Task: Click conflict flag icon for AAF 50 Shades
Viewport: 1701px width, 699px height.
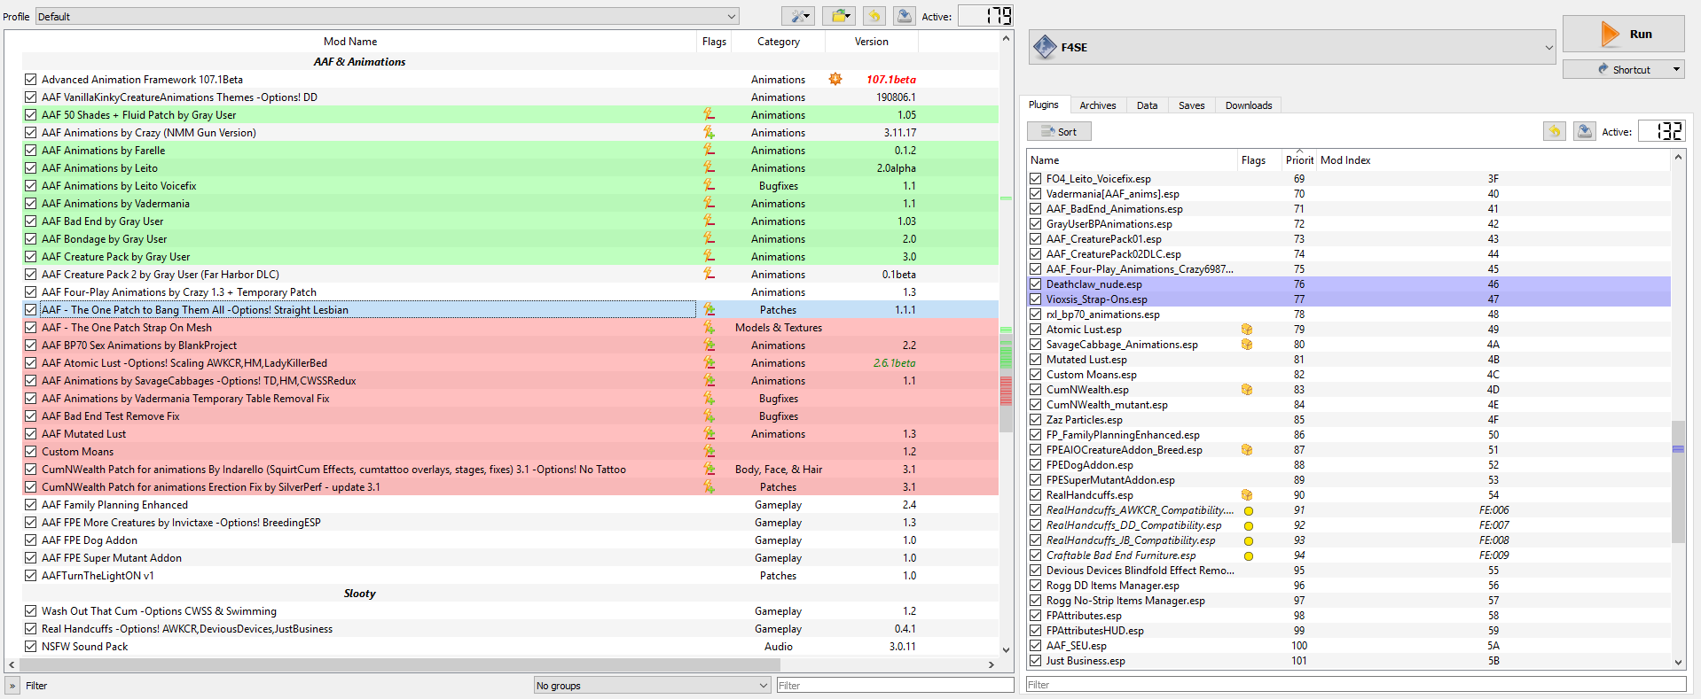Action: pos(709,114)
